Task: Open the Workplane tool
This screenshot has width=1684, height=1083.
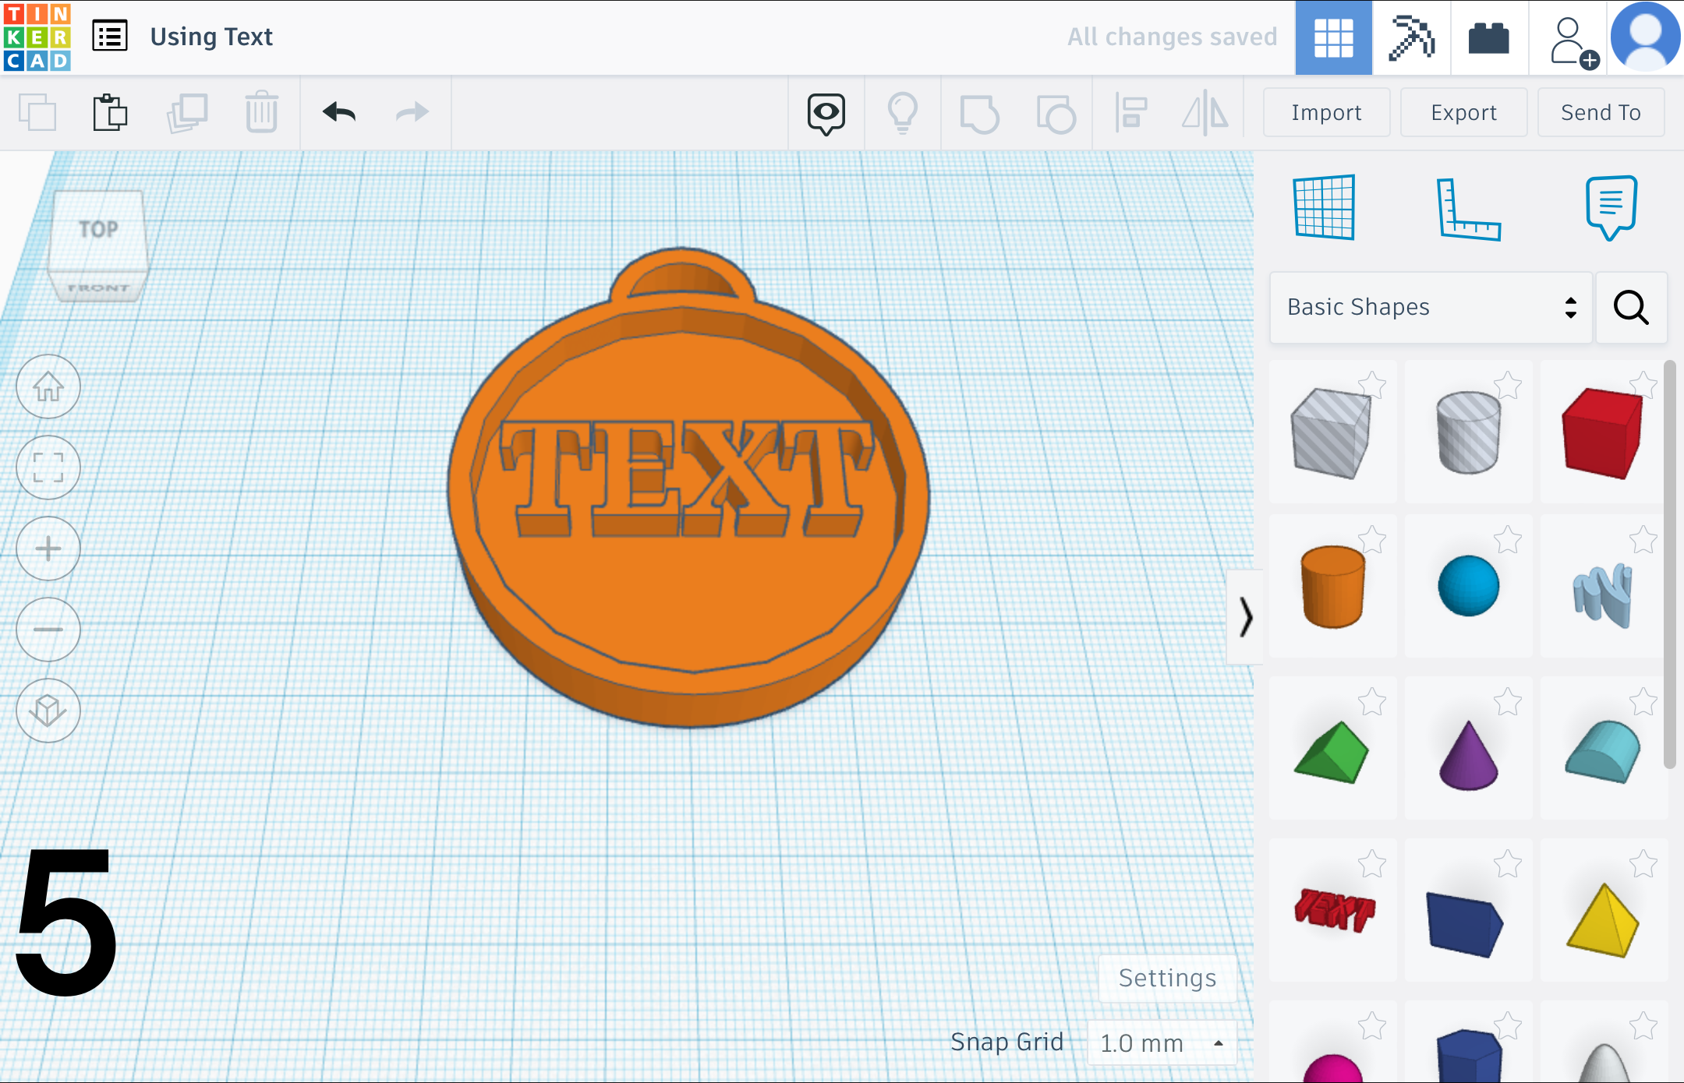Action: [1324, 207]
